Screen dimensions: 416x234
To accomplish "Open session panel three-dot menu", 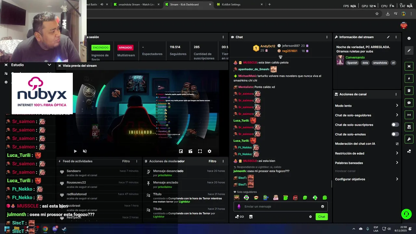I will 223,37.
